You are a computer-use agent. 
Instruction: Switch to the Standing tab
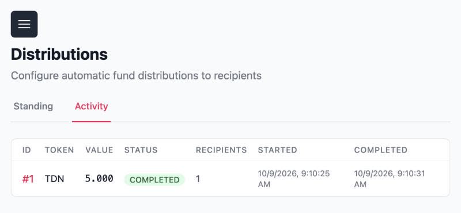33,106
